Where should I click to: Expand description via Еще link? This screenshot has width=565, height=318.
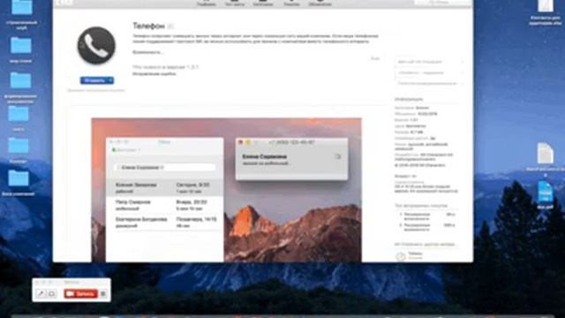(x=375, y=58)
